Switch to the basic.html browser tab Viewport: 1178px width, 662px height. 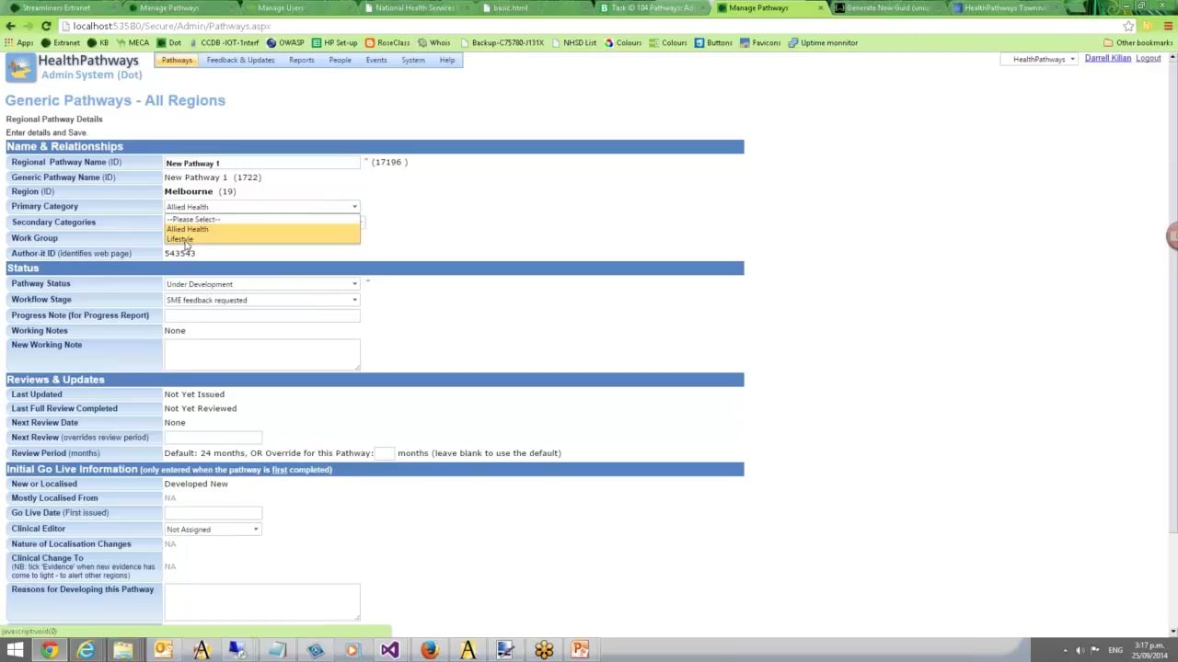click(511, 8)
